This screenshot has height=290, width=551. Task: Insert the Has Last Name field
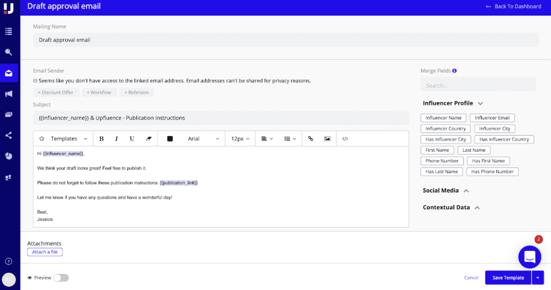(442, 172)
